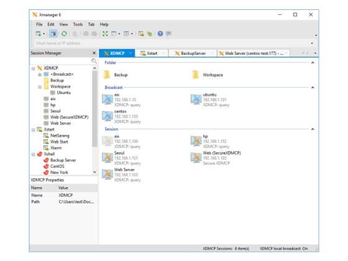Collapse the Workspace tree node
The image size is (348, 261).
[x=40, y=87]
